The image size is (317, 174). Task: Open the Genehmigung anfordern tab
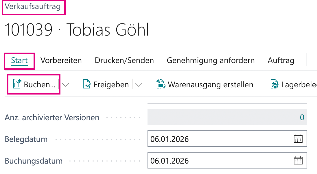tap(211, 60)
